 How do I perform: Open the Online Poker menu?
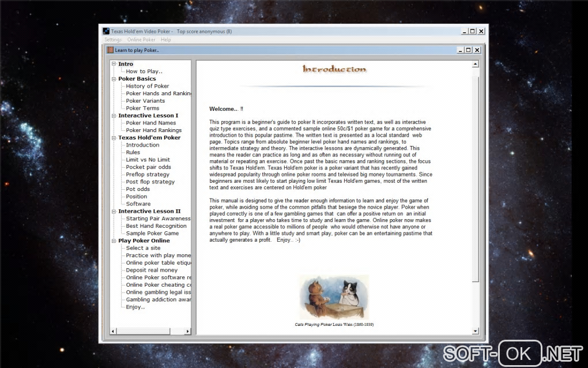point(141,39)
